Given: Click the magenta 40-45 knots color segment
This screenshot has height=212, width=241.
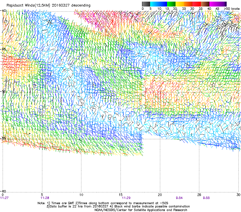Looking at the screenshot, I should tap(214, 4).
